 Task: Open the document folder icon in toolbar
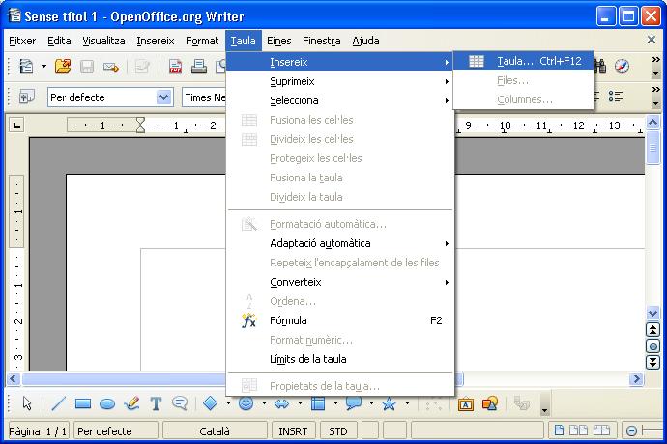pyautogui.click(x=63, y=67)
